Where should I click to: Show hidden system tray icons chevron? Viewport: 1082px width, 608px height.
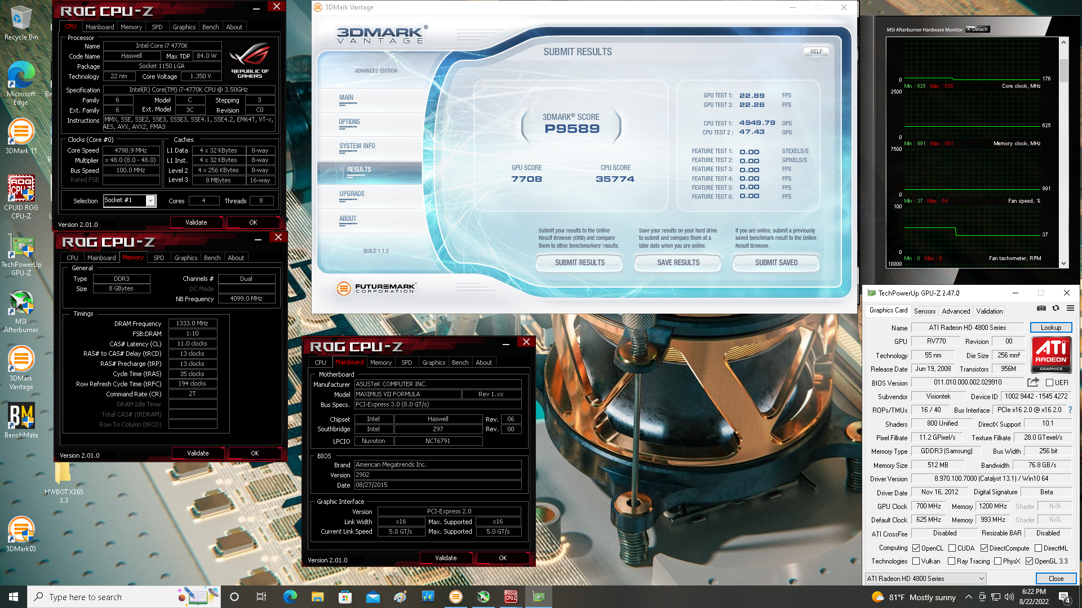point(968,597)
